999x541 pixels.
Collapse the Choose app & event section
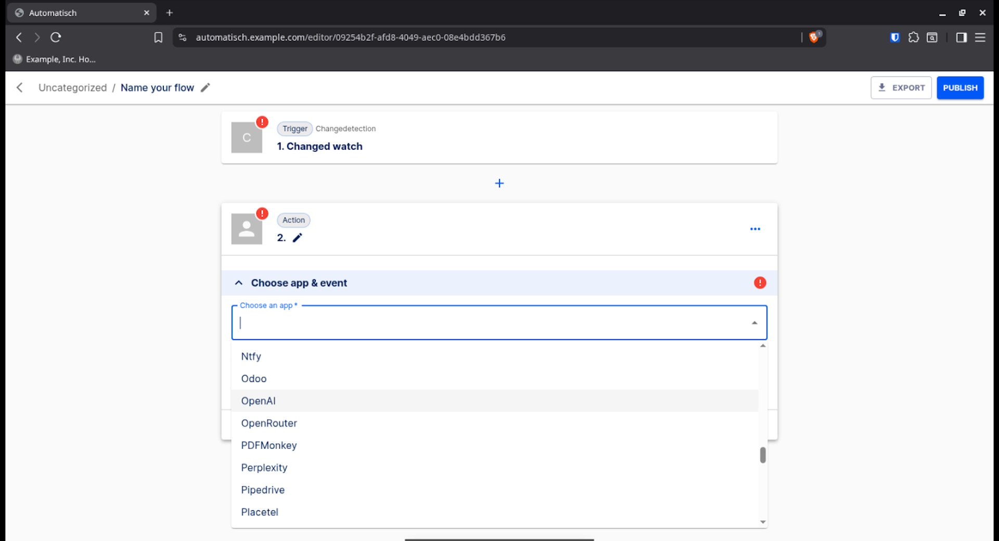pos(239,283)
